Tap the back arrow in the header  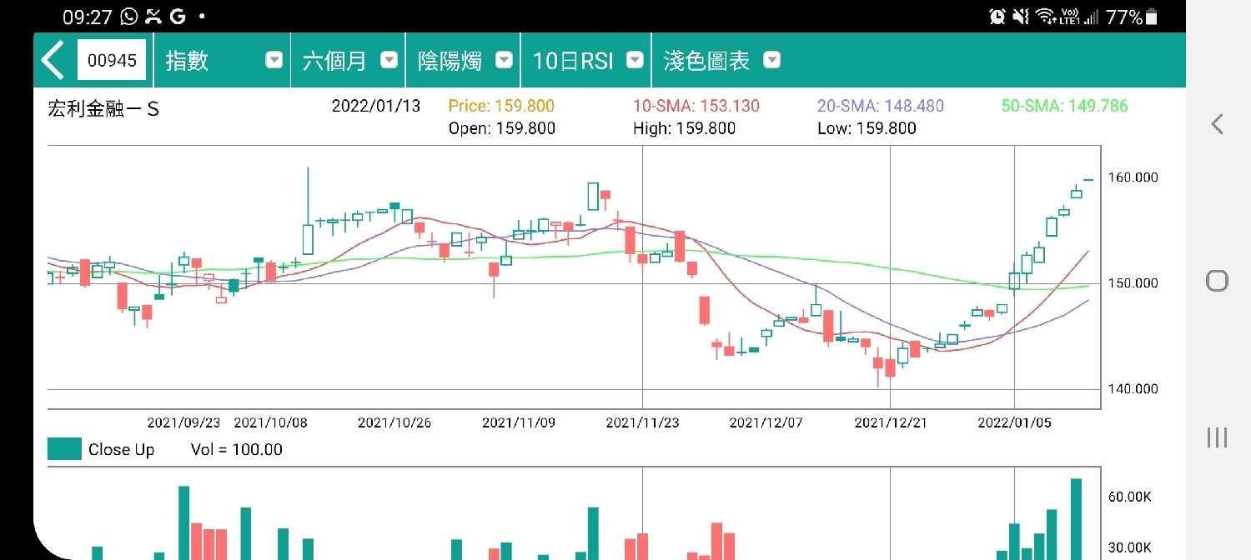pos(53,61)
